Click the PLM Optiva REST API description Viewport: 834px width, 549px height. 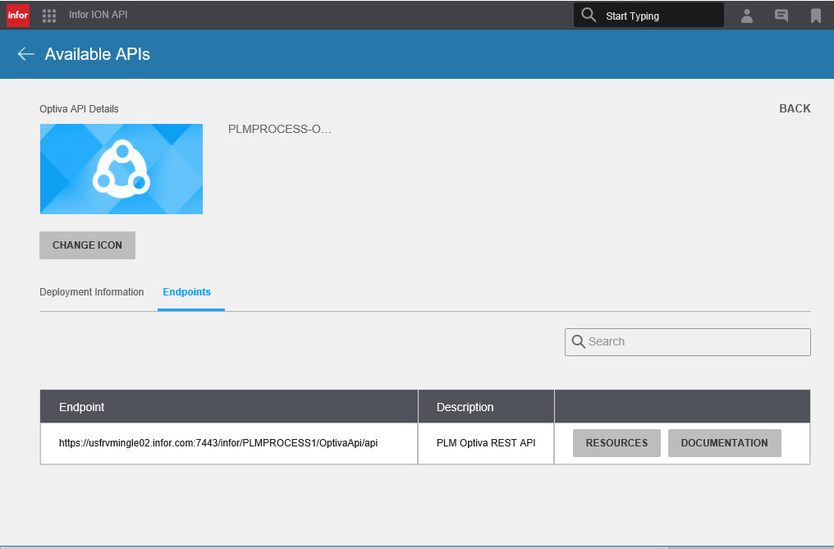click(x=486, y=443)
